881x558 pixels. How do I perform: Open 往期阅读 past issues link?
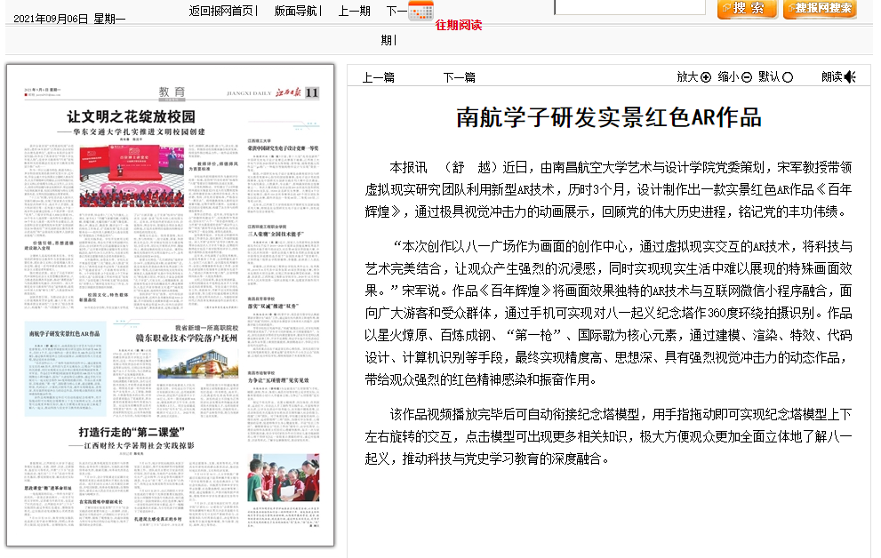coord(459,25)
